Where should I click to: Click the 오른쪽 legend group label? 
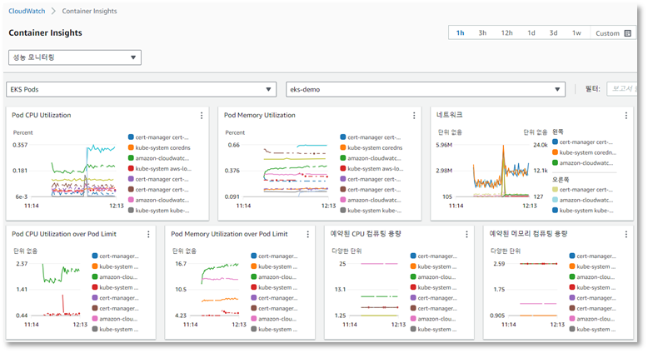(561, 180)
